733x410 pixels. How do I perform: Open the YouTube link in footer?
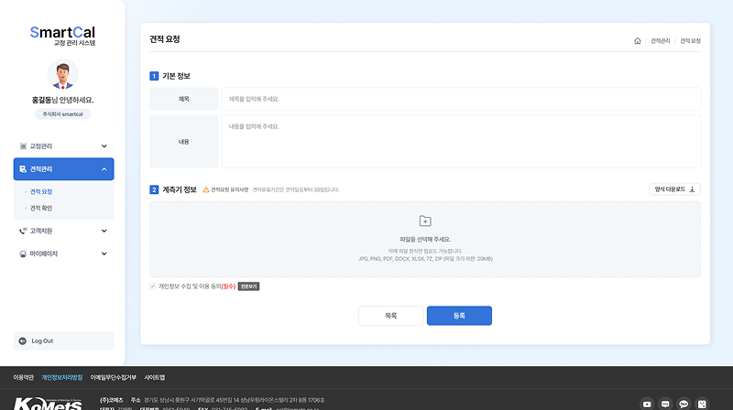pos(647,403)
